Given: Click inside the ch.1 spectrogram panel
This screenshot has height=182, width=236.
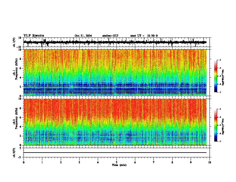Looking at the screenshot, I should (x=115, y=73).
